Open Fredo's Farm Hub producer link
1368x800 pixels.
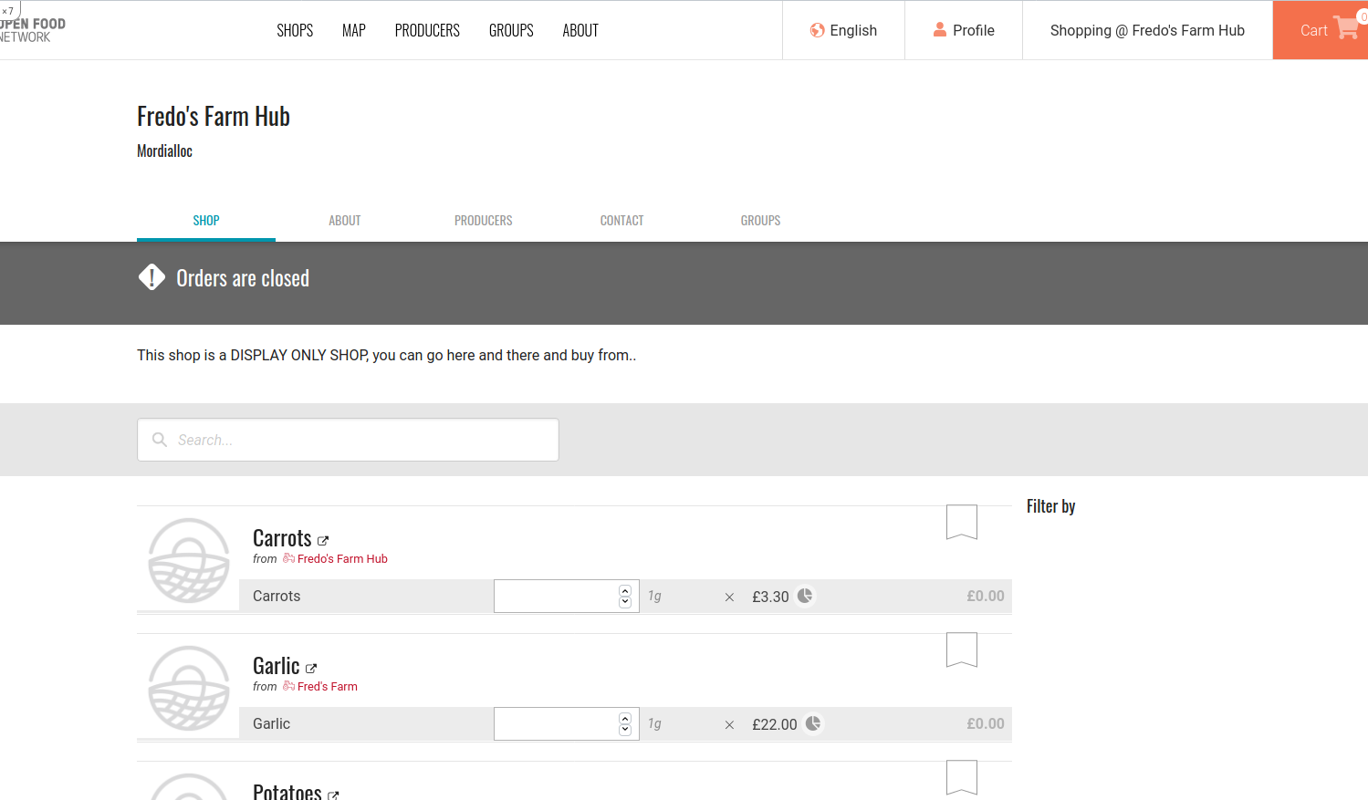342,558
